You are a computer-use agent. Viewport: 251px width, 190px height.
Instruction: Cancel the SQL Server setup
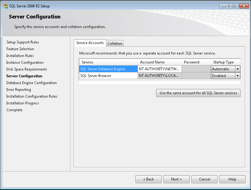(x=204, y=179)
